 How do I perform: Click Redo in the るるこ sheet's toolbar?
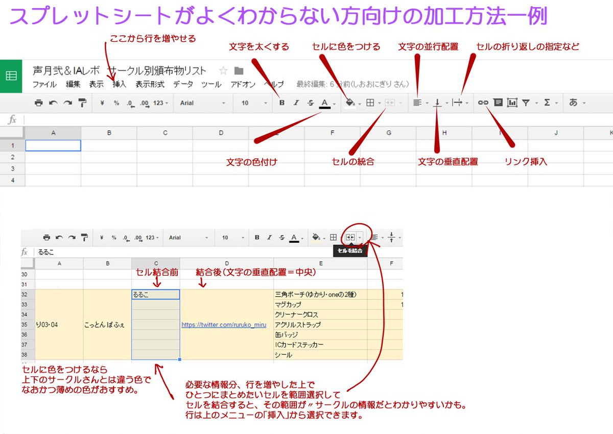point(72,237)
